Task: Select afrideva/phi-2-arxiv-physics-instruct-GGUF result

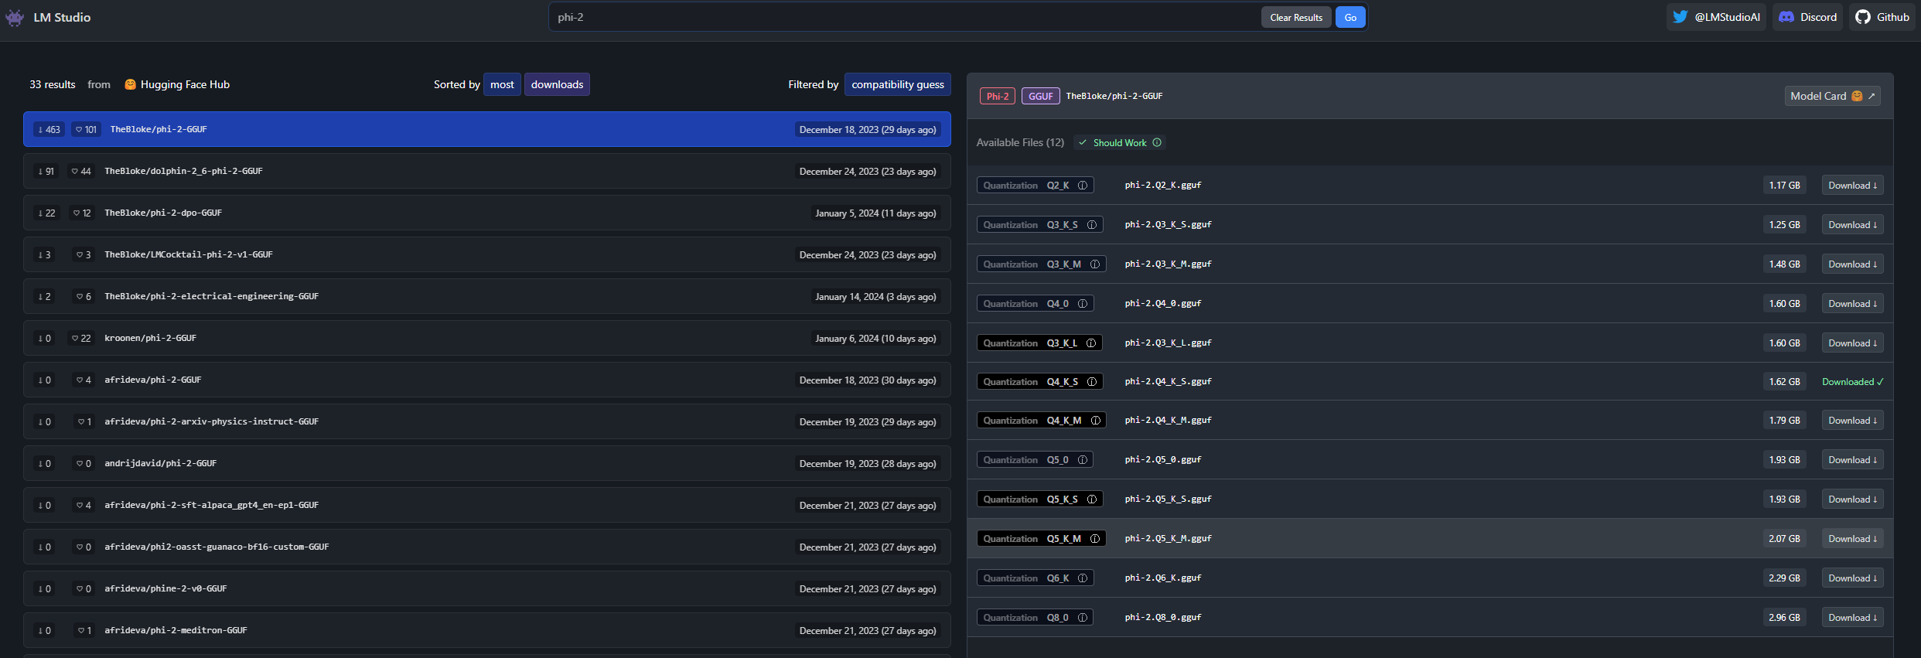Action: pyautogui.click(x=486, y=421)
